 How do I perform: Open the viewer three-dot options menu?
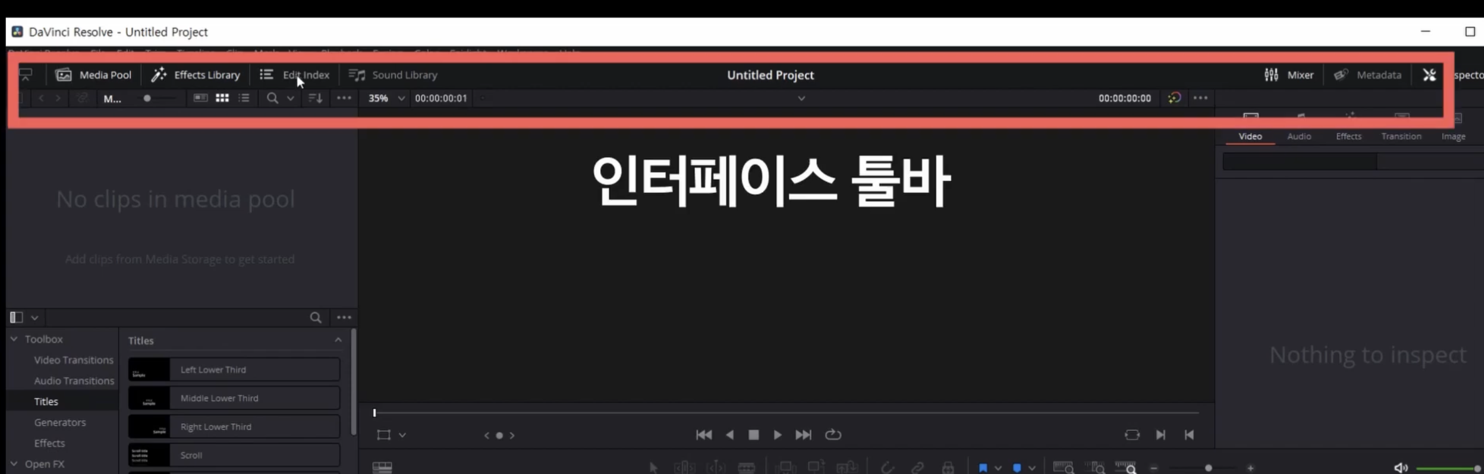point(1201,98)
